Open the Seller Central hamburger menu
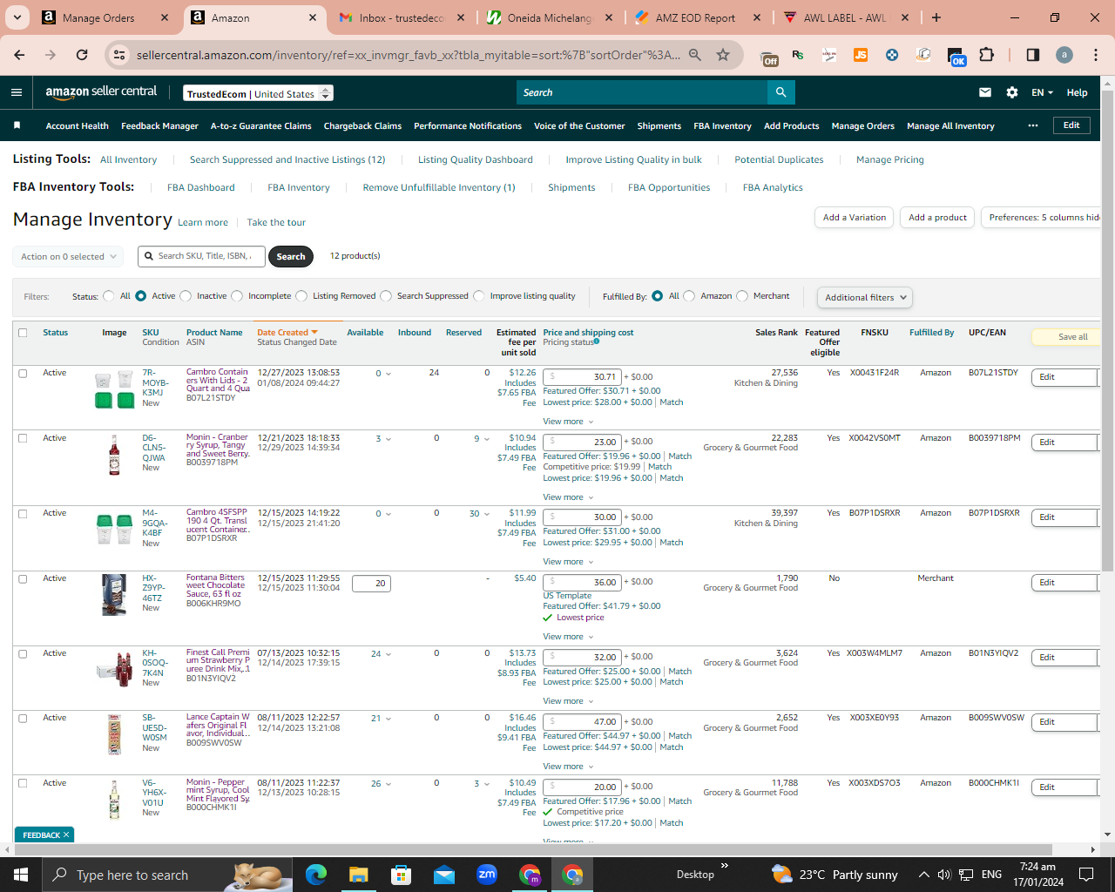The height and width of the screenshot is (892, 1115). (x=17, y=92)
